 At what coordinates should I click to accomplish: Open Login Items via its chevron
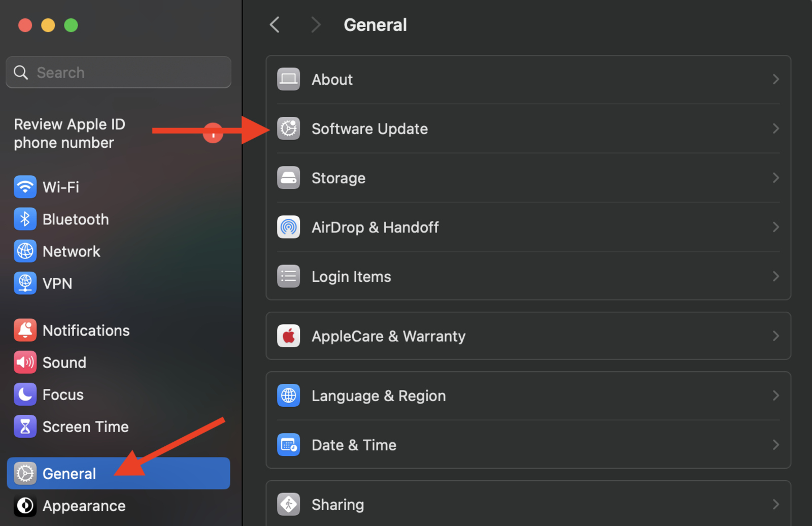click(775, 276)
